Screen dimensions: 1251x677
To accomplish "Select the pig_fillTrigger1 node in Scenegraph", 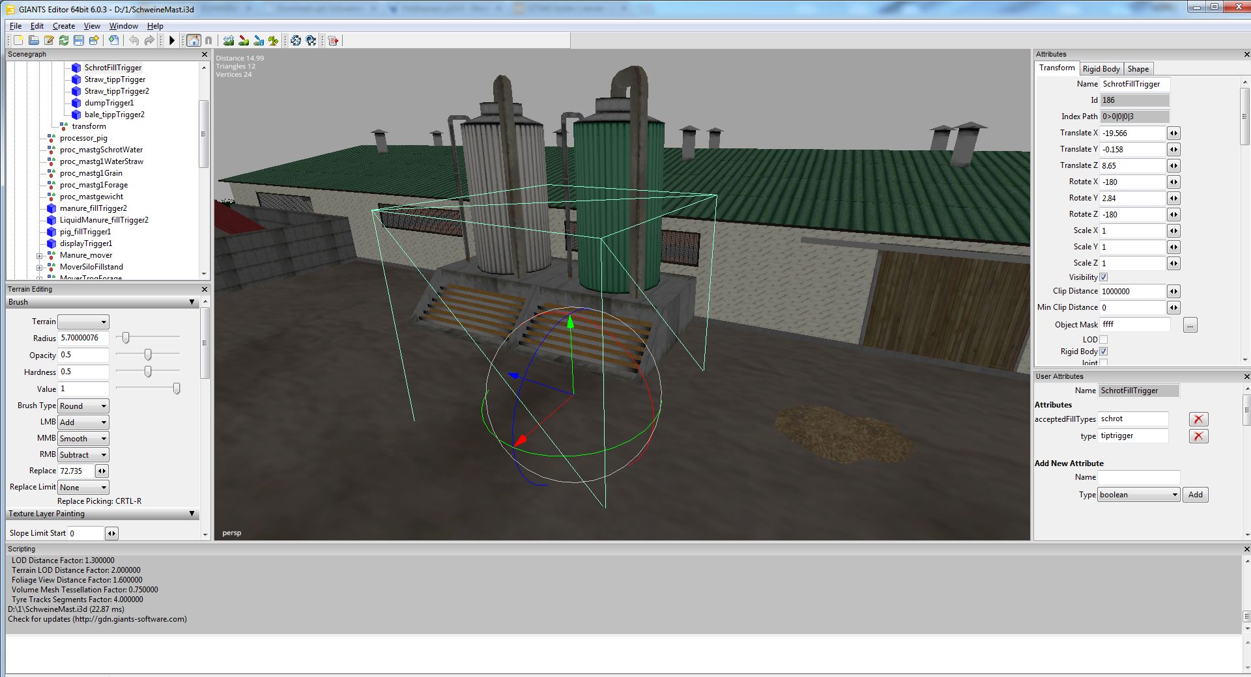I will [x=85, y=232].
